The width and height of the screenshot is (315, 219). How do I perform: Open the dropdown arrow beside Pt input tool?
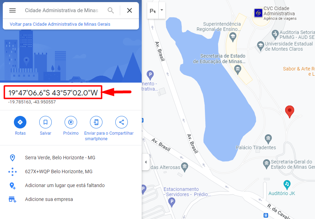tap(162, 10)
